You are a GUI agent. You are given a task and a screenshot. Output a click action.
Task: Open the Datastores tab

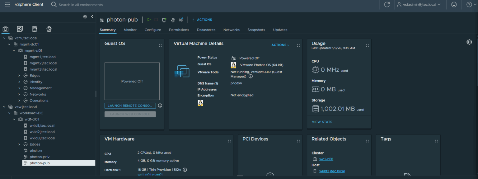tap(206, 30)
